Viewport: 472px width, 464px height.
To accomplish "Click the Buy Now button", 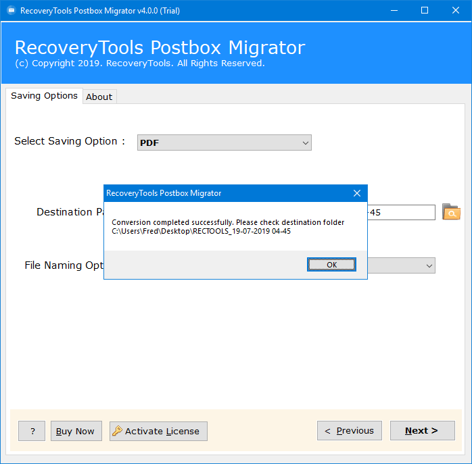I will [76, 431].
